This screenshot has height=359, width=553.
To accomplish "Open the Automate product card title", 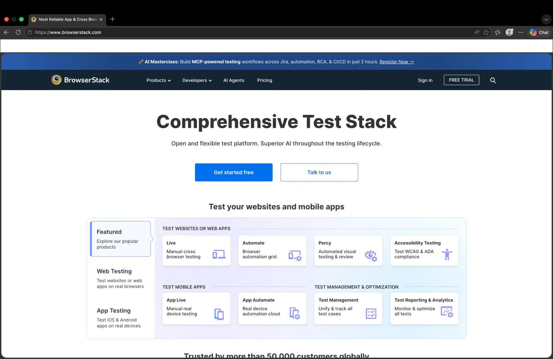I will [254, 243].
